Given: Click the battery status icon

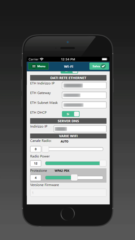Looking at the screenshot, I should [x=105, y=59].
